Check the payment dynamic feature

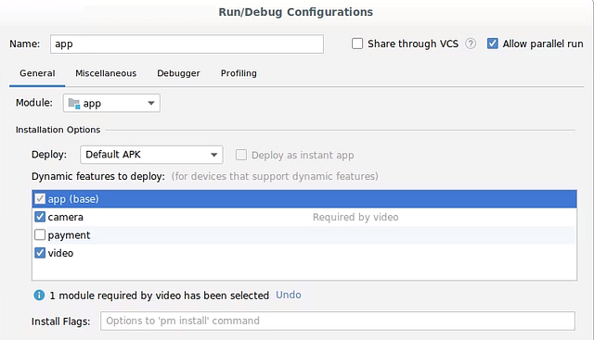tap(40, 235)
